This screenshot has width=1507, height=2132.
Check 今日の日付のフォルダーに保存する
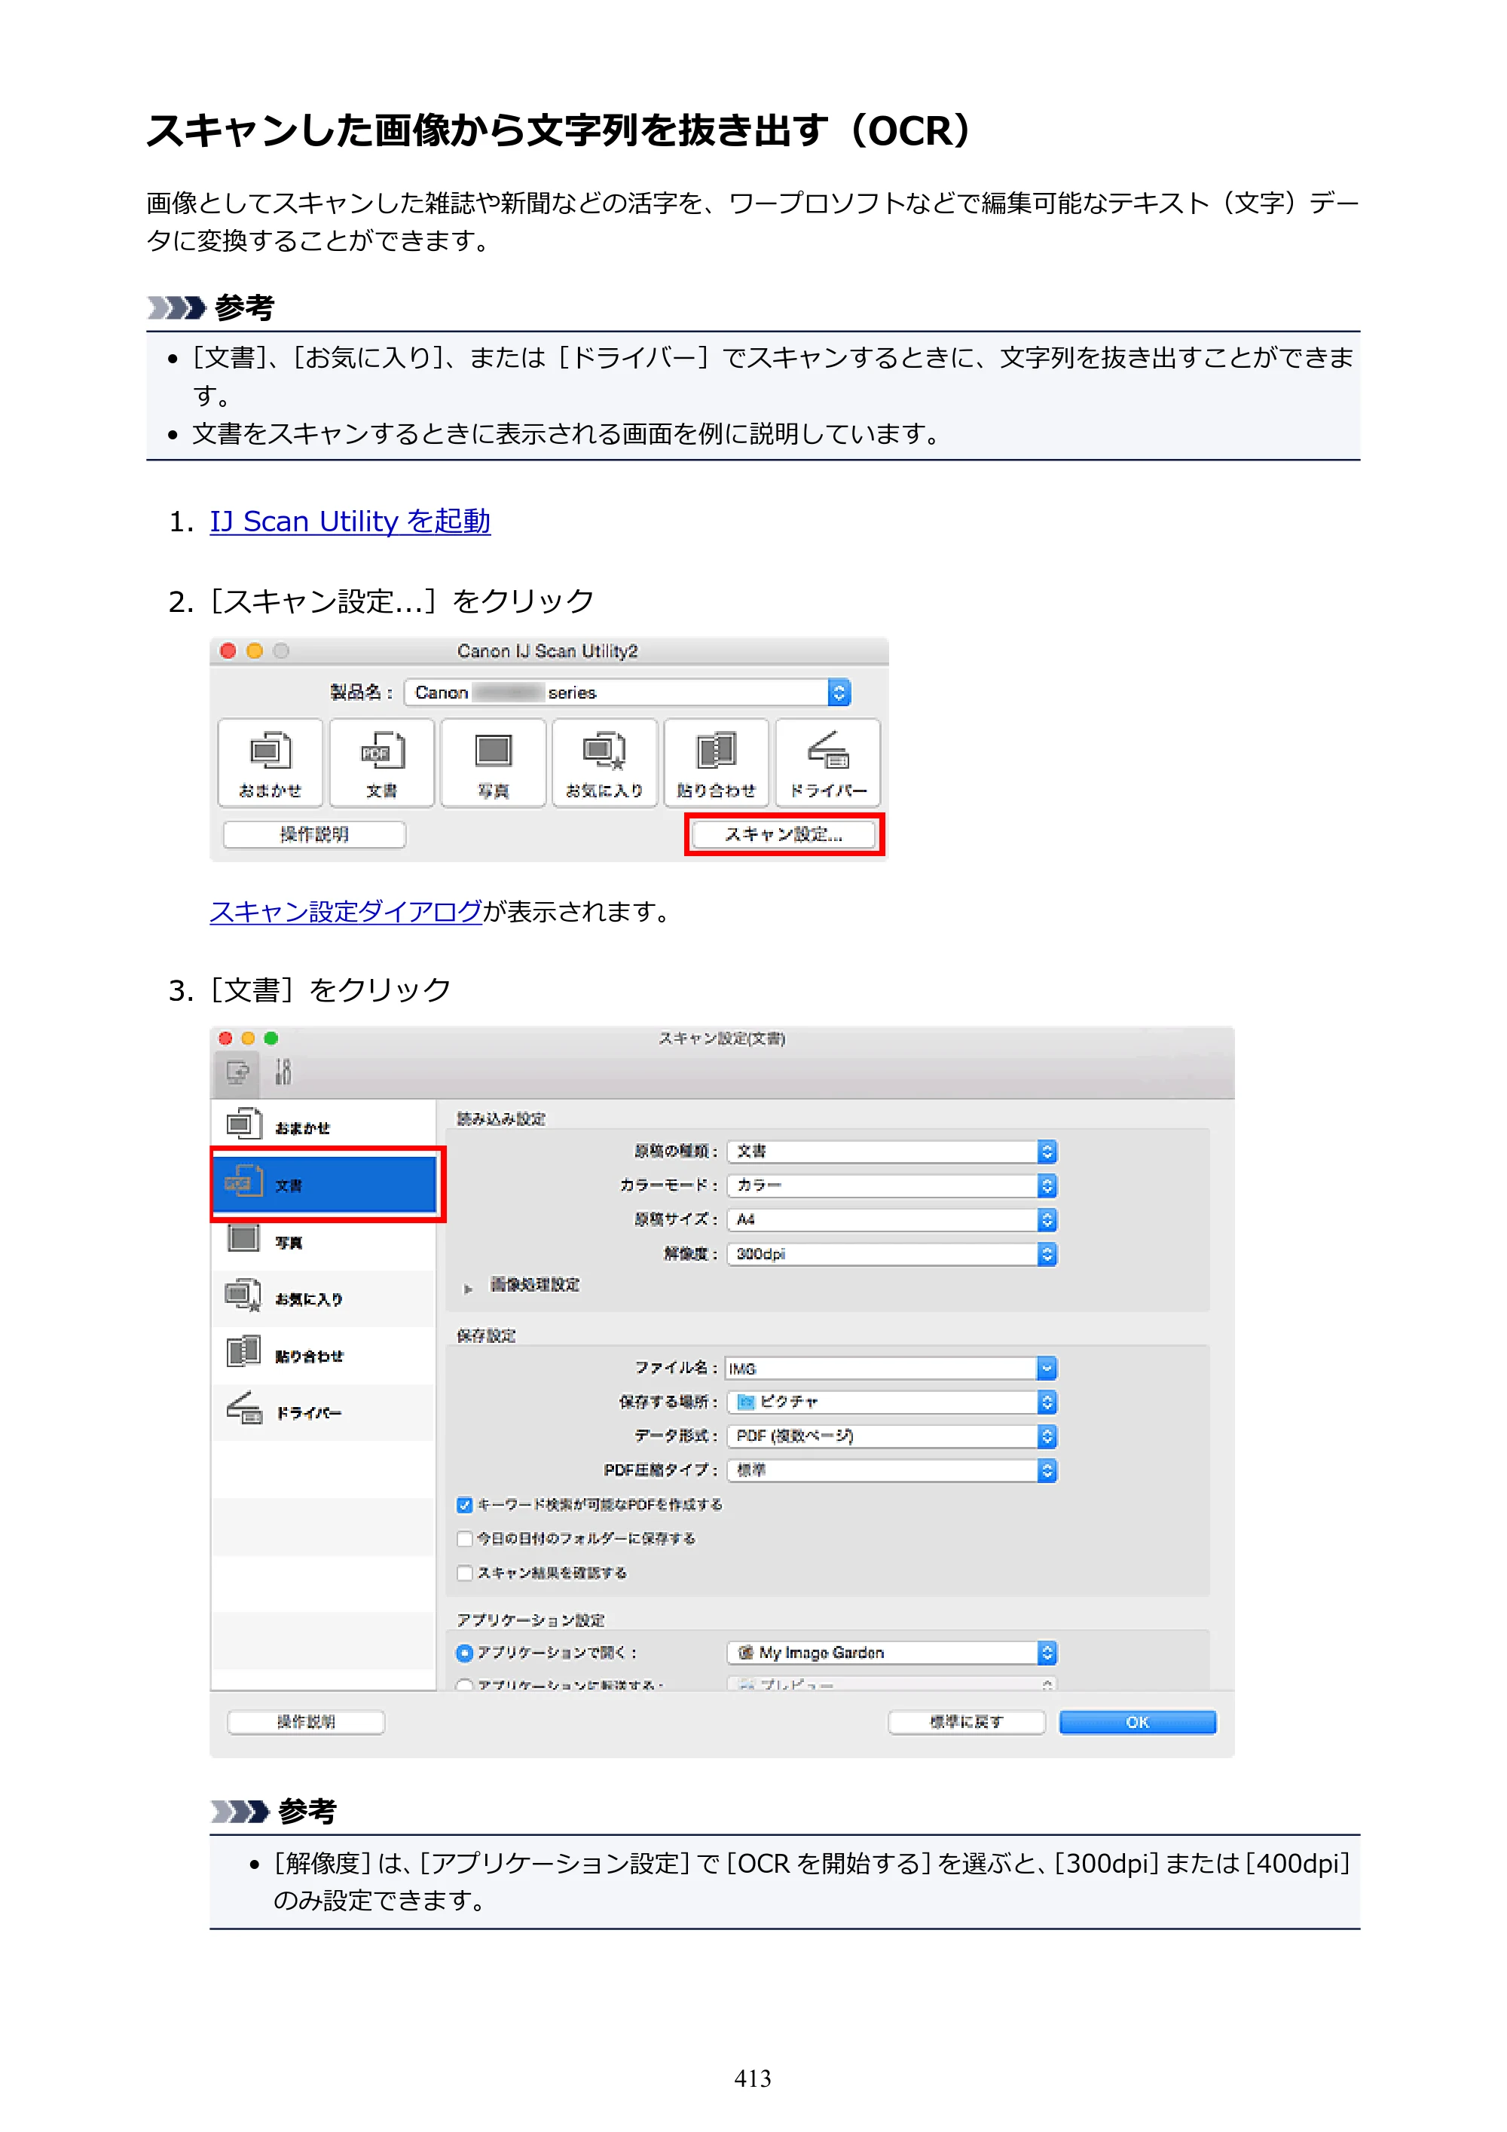(x=464, y=1539)
